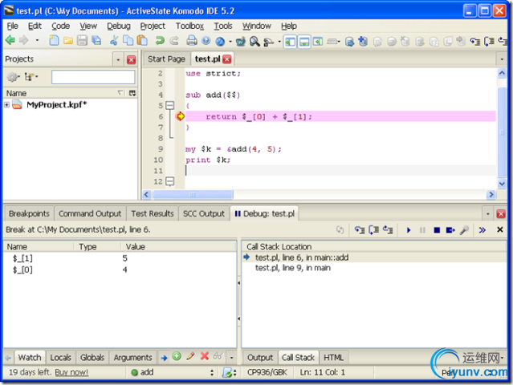Click the CP936/GBK encoding status entry
Image resolution: width=513 pixels, height=385 pixels.
267,372
